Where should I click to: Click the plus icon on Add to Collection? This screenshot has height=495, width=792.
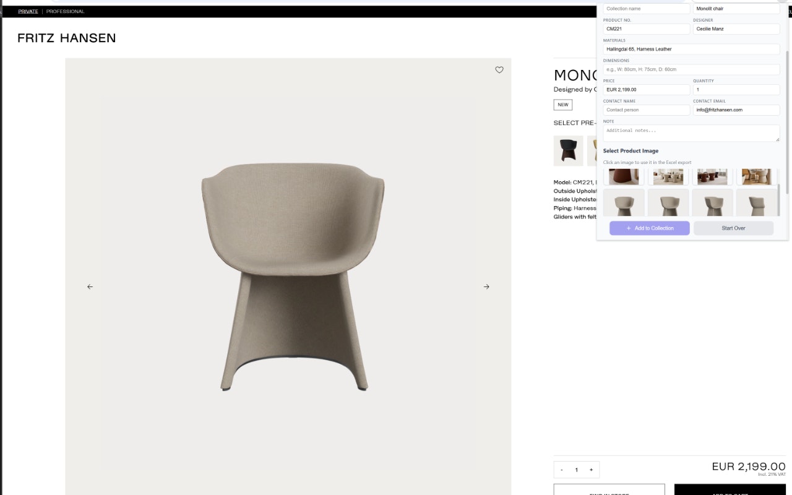[x=628, y=228]
